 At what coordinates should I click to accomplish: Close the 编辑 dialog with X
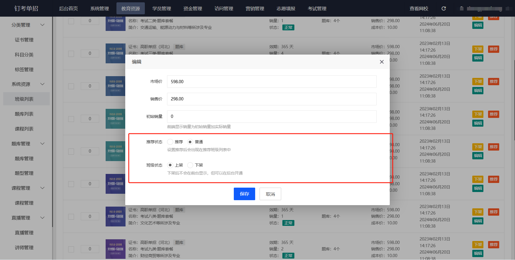pyautogui.click(x=382, y=62)
